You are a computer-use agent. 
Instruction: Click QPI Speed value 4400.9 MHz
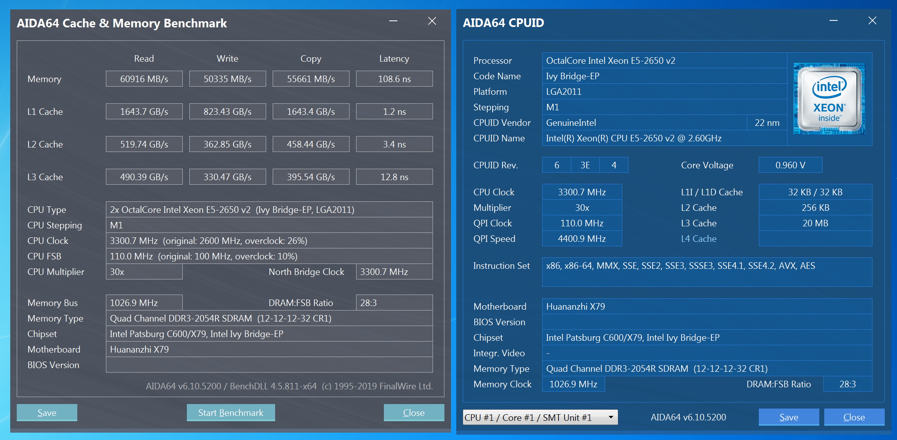click(582, 239)
